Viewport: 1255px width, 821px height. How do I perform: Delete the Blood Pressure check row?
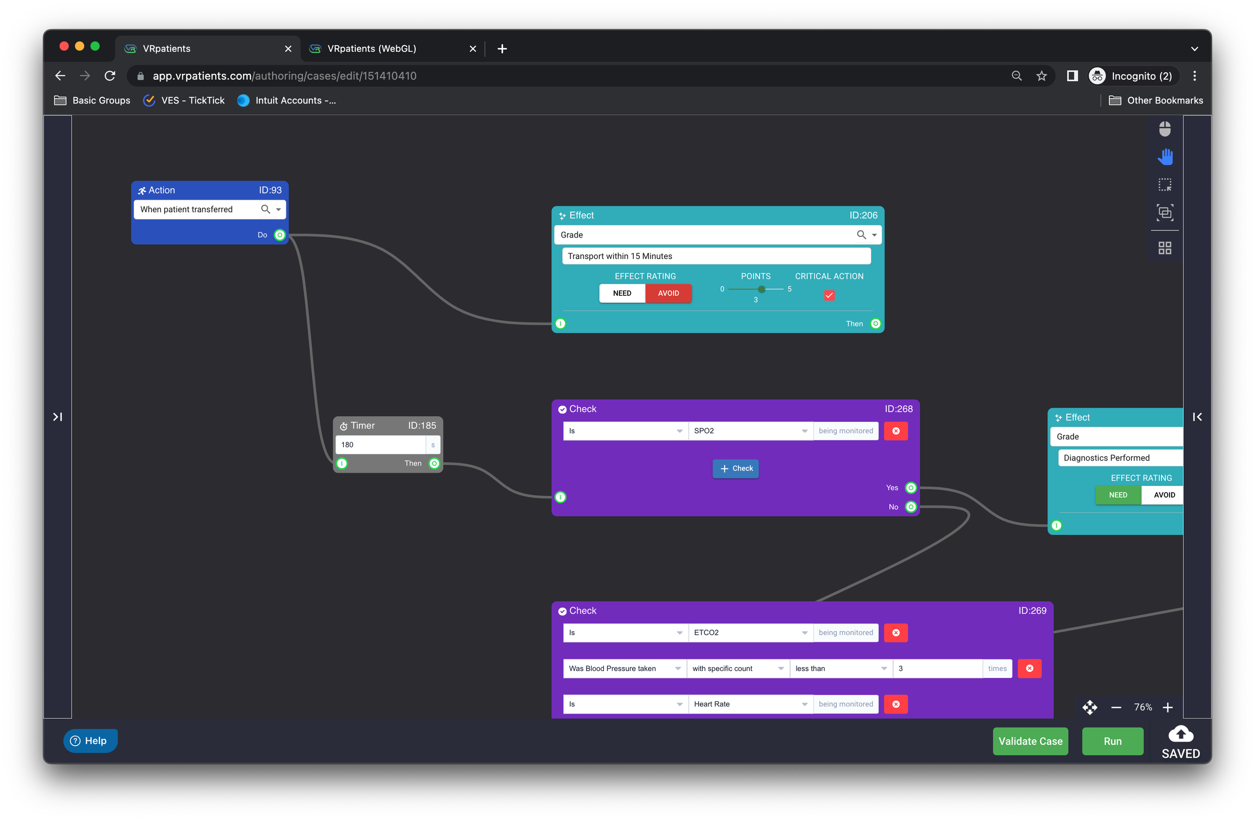coord(1029,668)
